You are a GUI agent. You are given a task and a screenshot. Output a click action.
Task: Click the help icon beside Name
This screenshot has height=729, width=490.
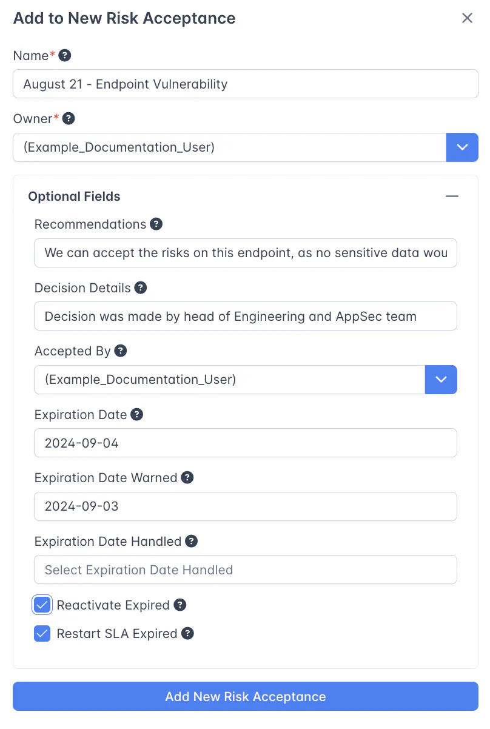(65, 56)
